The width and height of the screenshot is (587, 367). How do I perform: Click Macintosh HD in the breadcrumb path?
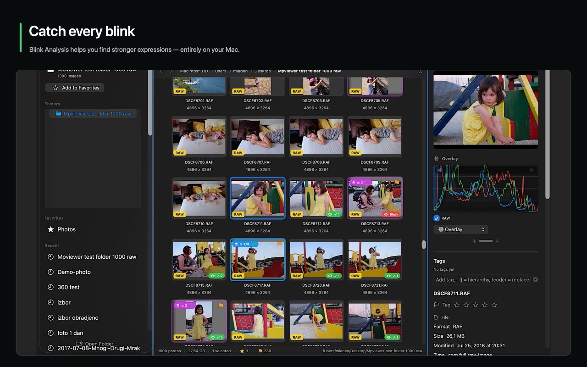194,71
